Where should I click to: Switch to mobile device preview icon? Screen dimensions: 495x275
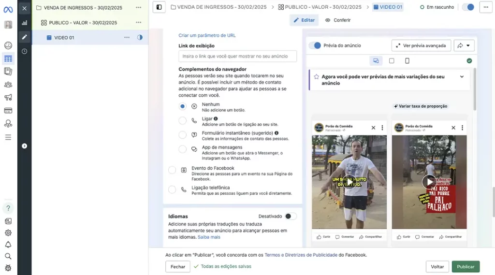(x=407, y=61)
